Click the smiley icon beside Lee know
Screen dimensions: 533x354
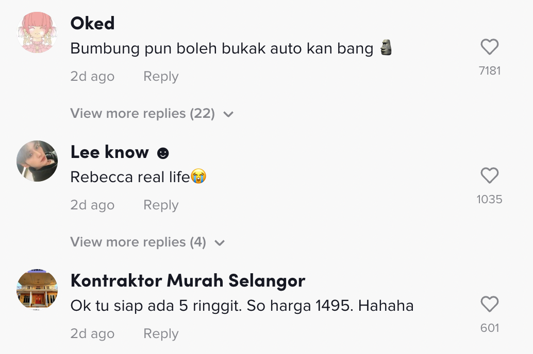(x=163, y=153)
